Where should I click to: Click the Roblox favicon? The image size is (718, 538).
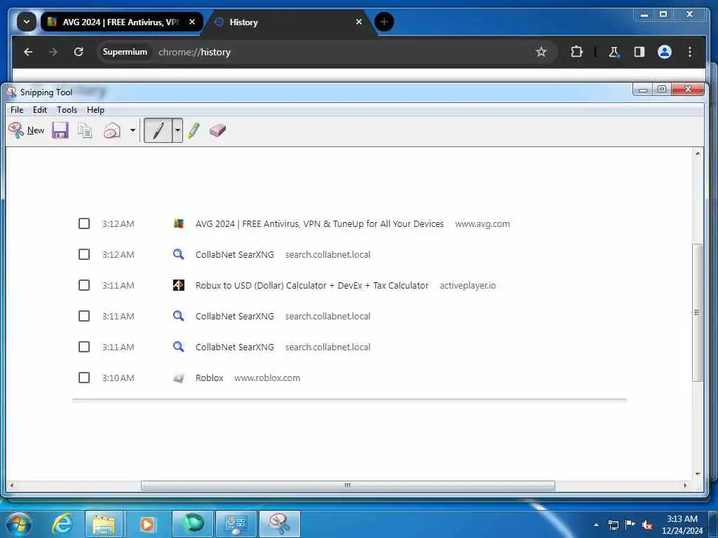[x=179, y=378]
